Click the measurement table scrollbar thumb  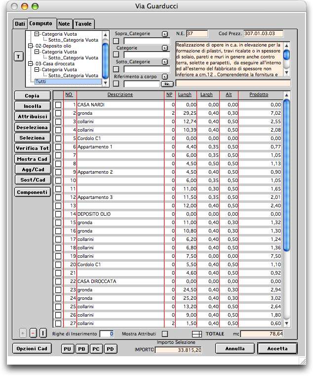[286, 175]
